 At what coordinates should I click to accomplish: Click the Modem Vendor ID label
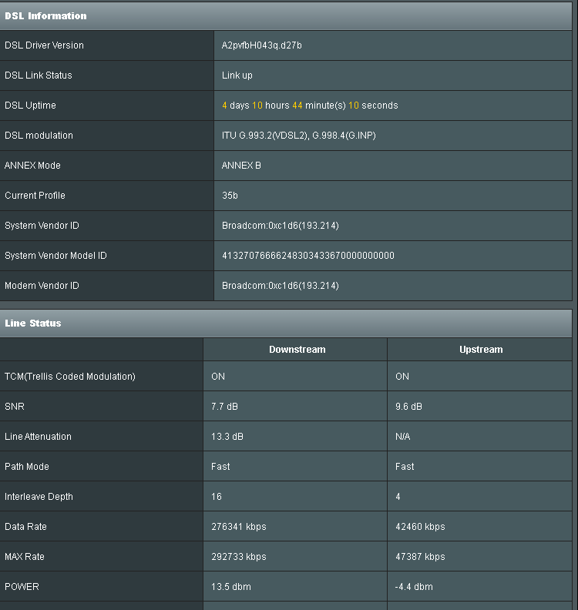(42, 286)
